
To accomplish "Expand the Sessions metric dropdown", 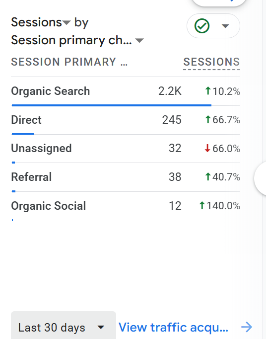I will click(x=66, y=22).
